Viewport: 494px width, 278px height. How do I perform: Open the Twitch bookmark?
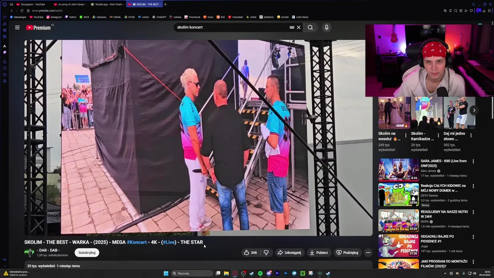(71, 17)
